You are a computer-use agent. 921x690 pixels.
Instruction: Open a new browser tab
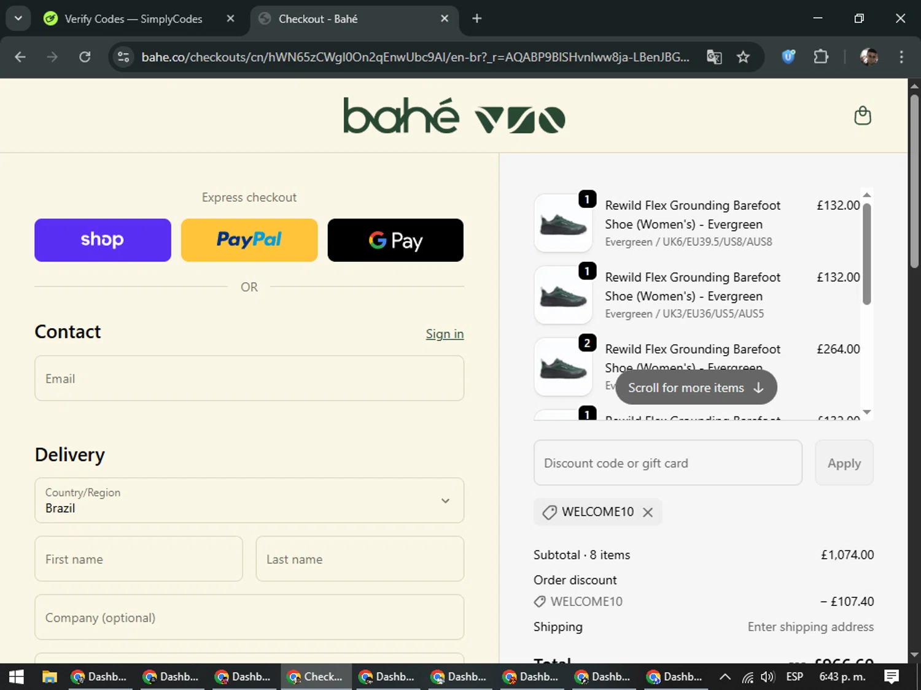[476, 18]
